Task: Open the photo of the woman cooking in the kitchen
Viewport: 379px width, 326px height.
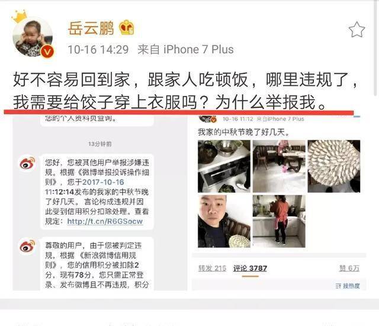Action: pyautogui.click(x=279, y=221)
